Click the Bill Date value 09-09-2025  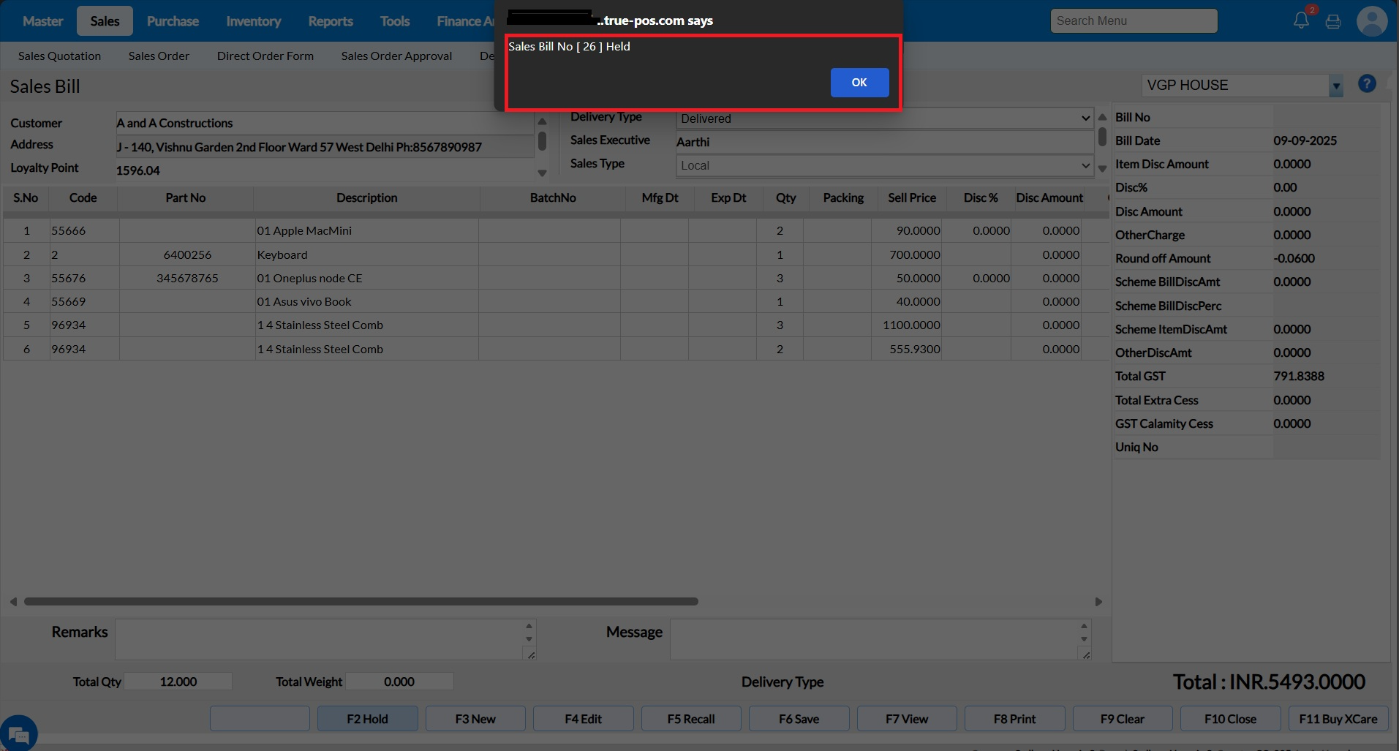[1305, 140]
